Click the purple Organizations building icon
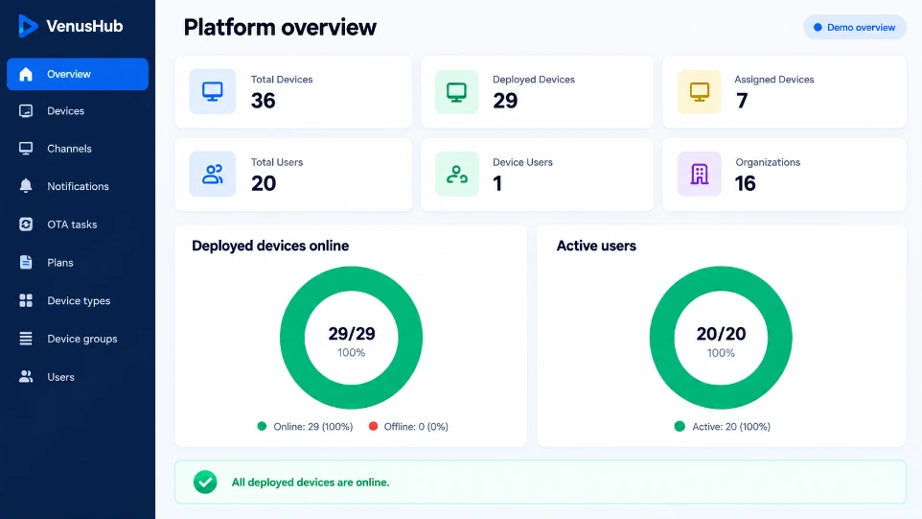This screenshot has height=519, width=922. tap(699, 175)
